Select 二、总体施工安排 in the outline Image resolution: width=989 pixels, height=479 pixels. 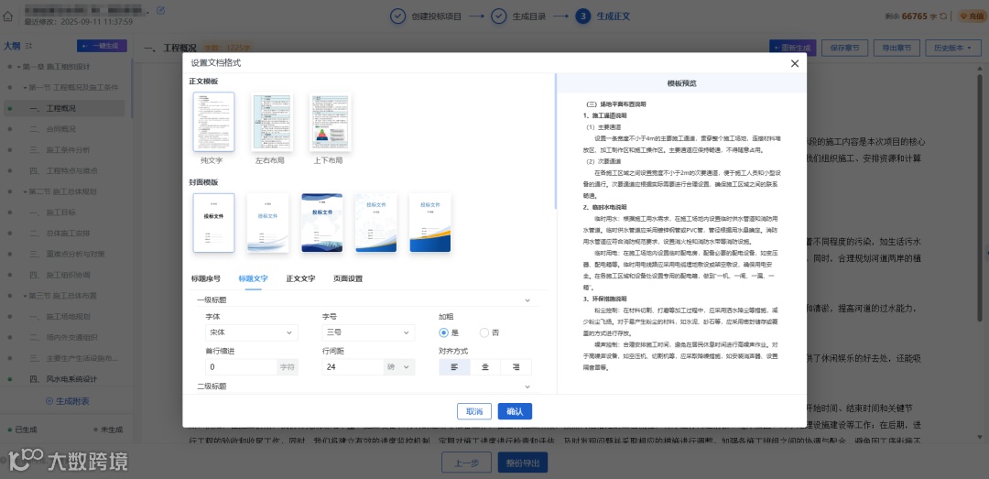tap(60, 234)
